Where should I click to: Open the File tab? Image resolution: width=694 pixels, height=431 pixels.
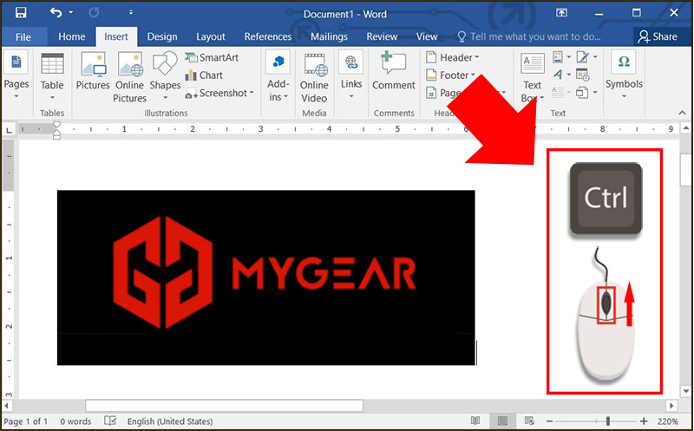pyautogui.click(x=23, y=36)
